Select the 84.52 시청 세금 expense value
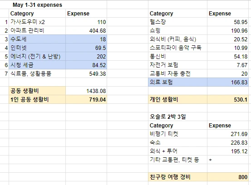This screenshot has height=185, width=251. point(86,65)
